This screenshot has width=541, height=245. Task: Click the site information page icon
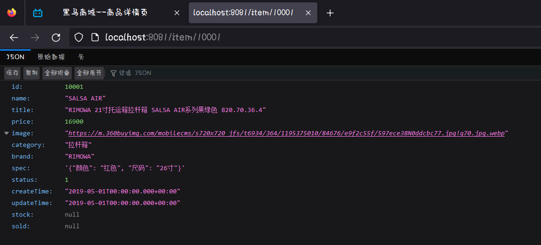(95, 38)
